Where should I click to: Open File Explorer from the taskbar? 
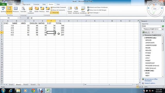point(18,91)
